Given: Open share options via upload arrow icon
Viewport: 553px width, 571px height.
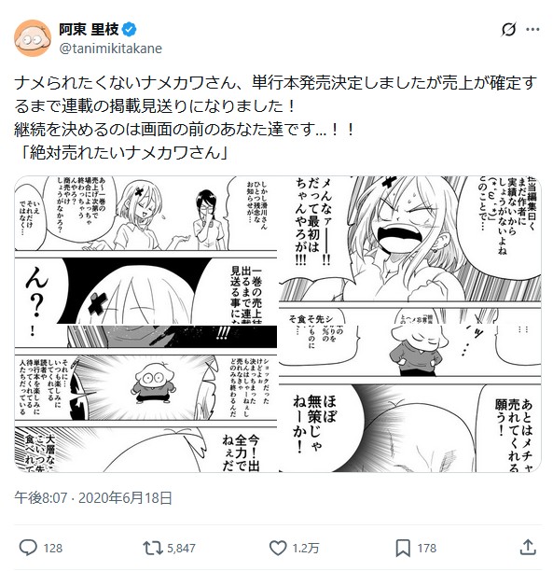Looking at the screenshot, I should [x=528, y=548].
